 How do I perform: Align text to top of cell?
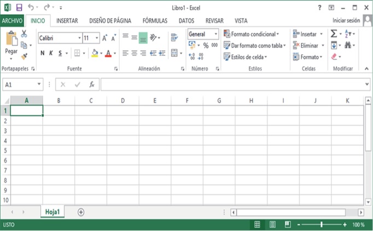coord(125,37)
